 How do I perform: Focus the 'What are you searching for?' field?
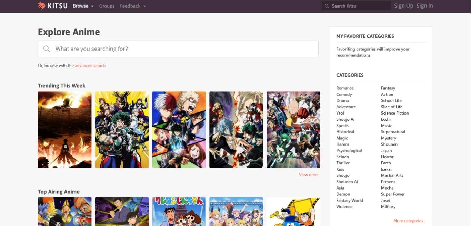[183, 49]
